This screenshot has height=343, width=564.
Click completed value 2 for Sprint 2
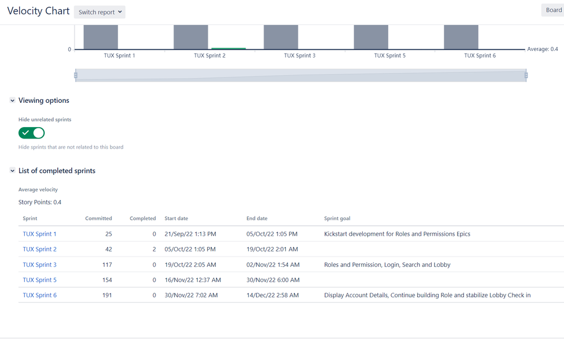(x=154, y=249)
